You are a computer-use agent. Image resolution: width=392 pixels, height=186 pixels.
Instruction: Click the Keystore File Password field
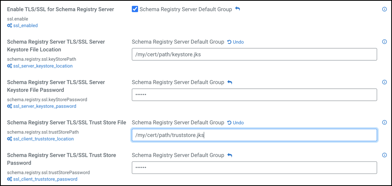pos(254,95)
